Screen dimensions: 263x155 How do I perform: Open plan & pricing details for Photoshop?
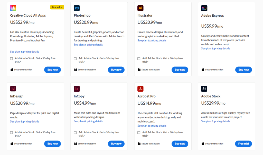(x=88, y=45)
